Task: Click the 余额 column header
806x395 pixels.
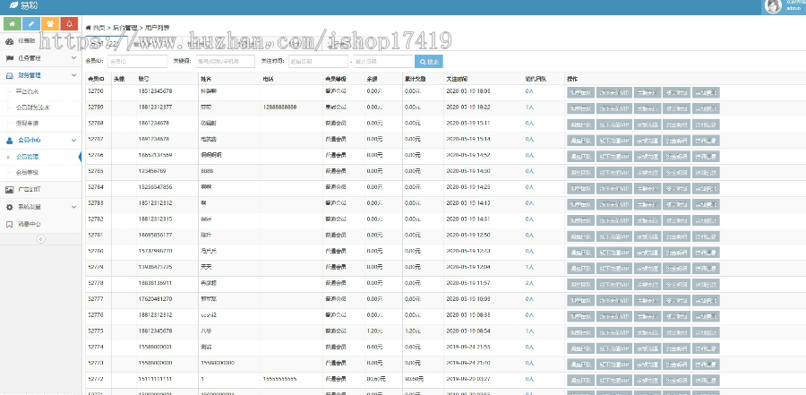Action: 373,79
